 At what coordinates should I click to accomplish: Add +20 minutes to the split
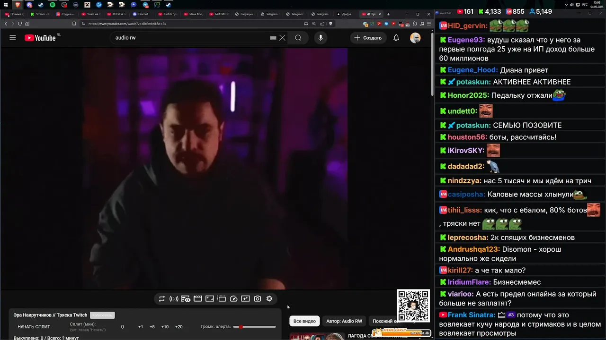(x=178, y=327)
